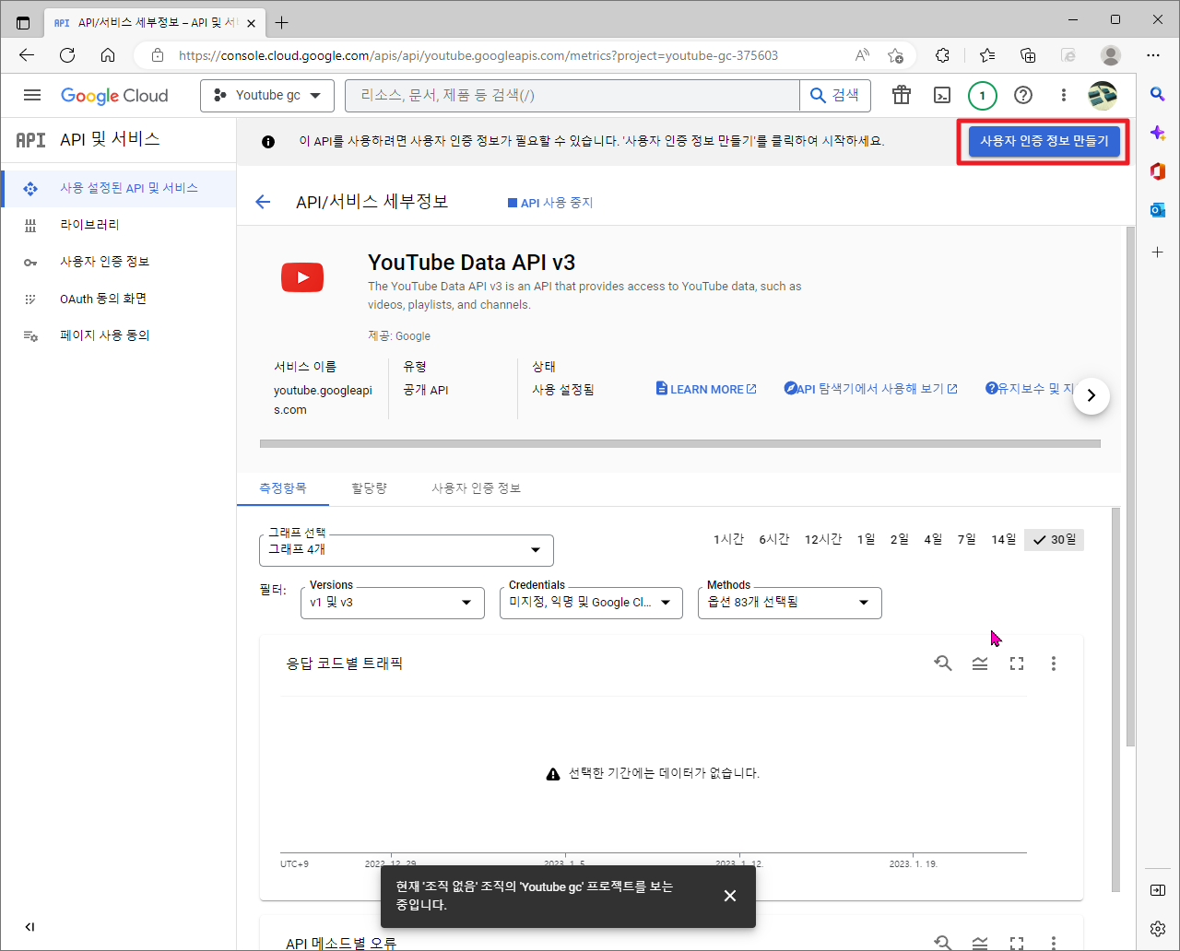Select the 4일 time range

click(x=933, y=539)
